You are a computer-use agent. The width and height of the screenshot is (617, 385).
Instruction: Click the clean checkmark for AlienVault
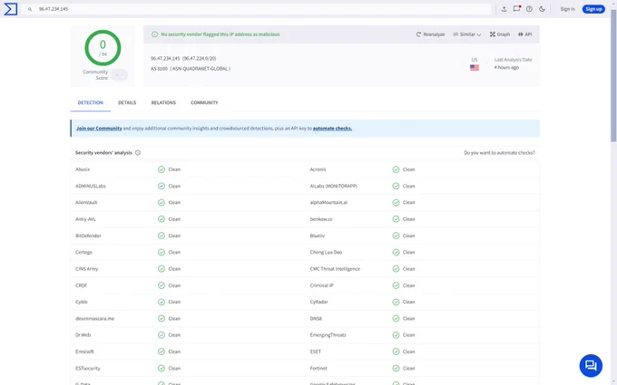[x=162, y=203]
